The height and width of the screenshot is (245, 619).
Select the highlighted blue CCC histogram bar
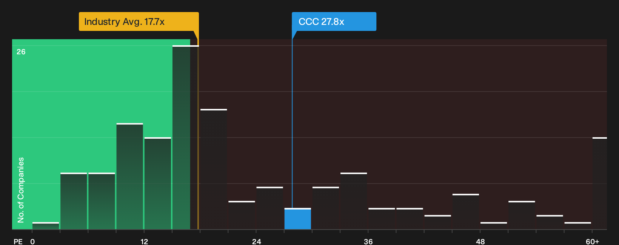(298, 219)
